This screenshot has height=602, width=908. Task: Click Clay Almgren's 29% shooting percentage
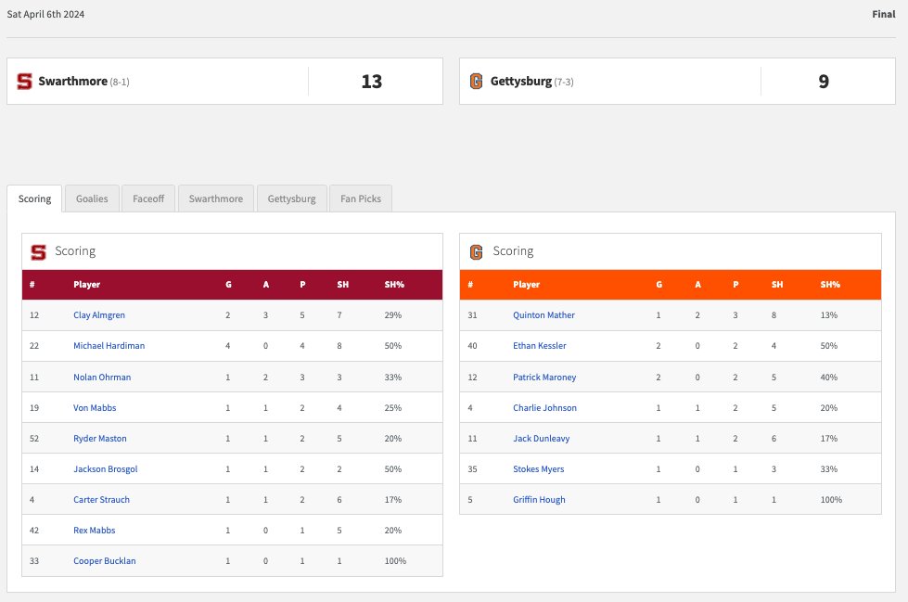(x=392, y=315)
